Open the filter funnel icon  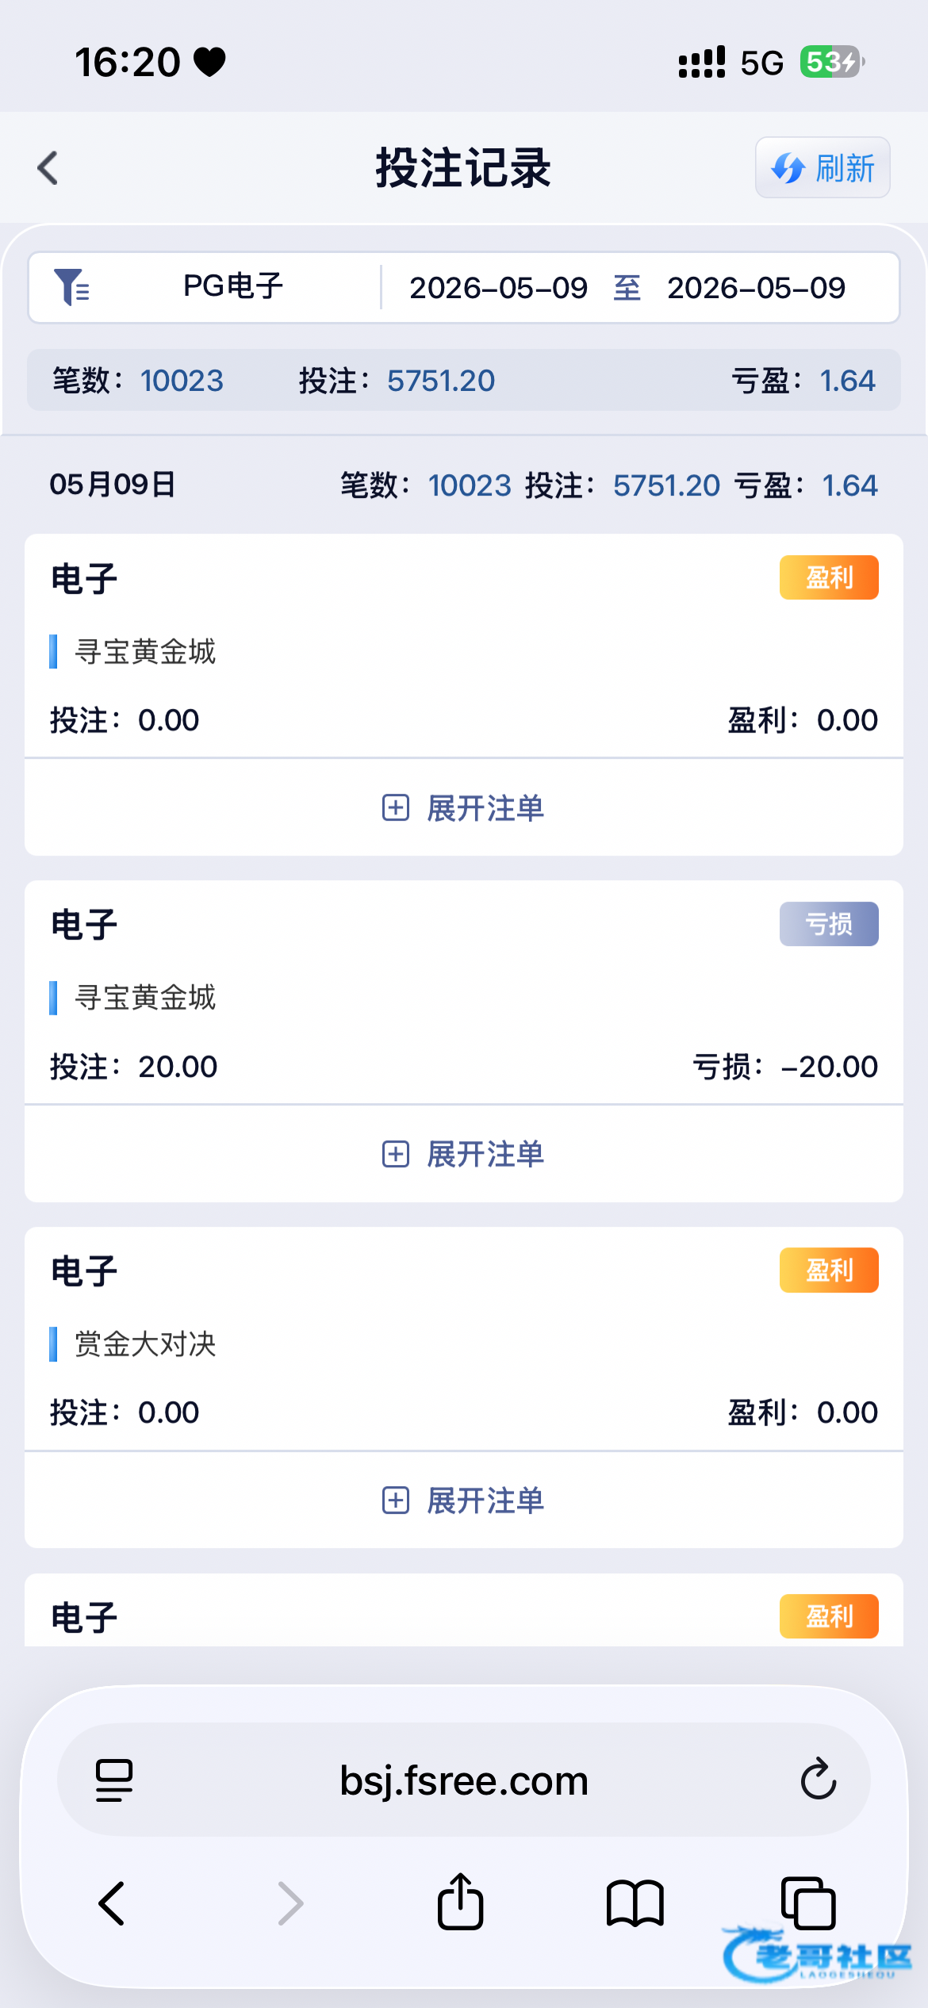(71, 287)
